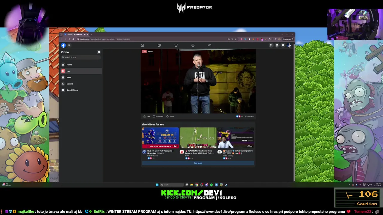Like the live video
This screenshot has height=215, width=383.
147,116
